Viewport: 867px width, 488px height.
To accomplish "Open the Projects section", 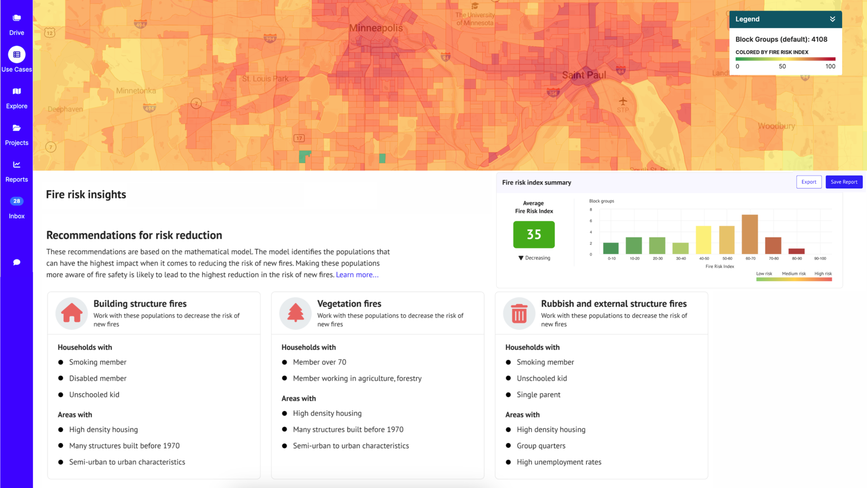I will (16, 133).
